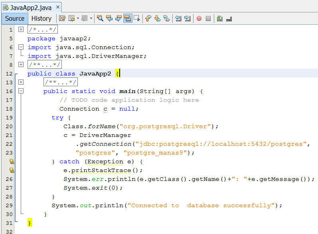Select the JavaApp2.java file tab
The width and height of the screenshot is (318, 234).
tap(31, 8)
